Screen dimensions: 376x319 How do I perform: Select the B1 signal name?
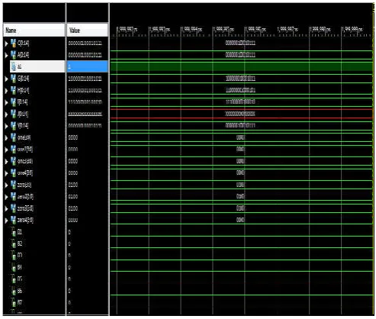click(20, 232)
